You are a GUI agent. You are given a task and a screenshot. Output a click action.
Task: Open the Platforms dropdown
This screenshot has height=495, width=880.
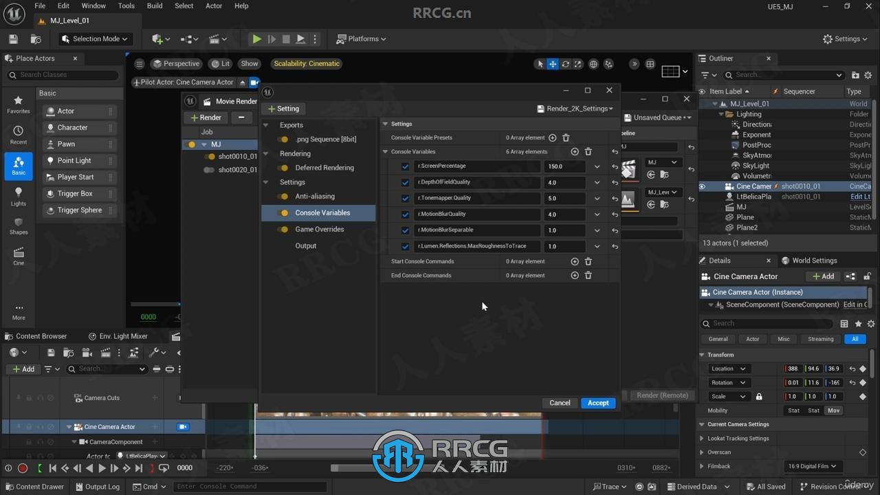pyautogui.click(x=361, y=39)
